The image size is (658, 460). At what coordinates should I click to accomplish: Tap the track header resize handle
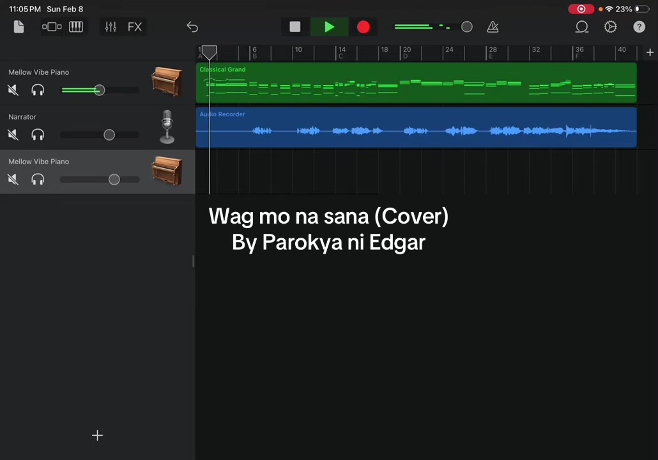click(x=193, y=261)
